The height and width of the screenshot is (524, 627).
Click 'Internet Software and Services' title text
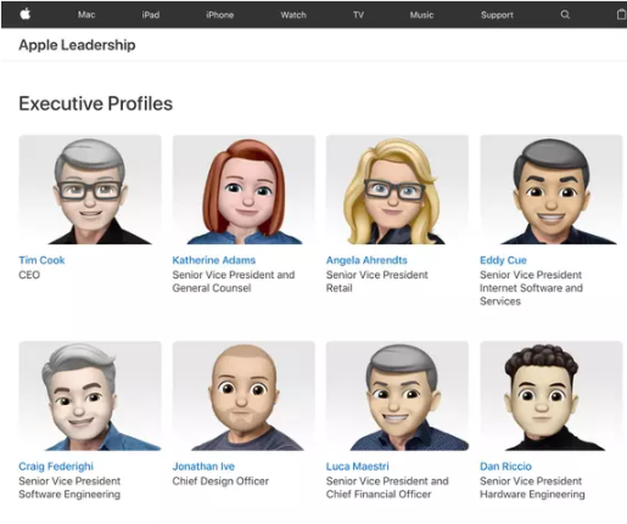pos(531,294)
